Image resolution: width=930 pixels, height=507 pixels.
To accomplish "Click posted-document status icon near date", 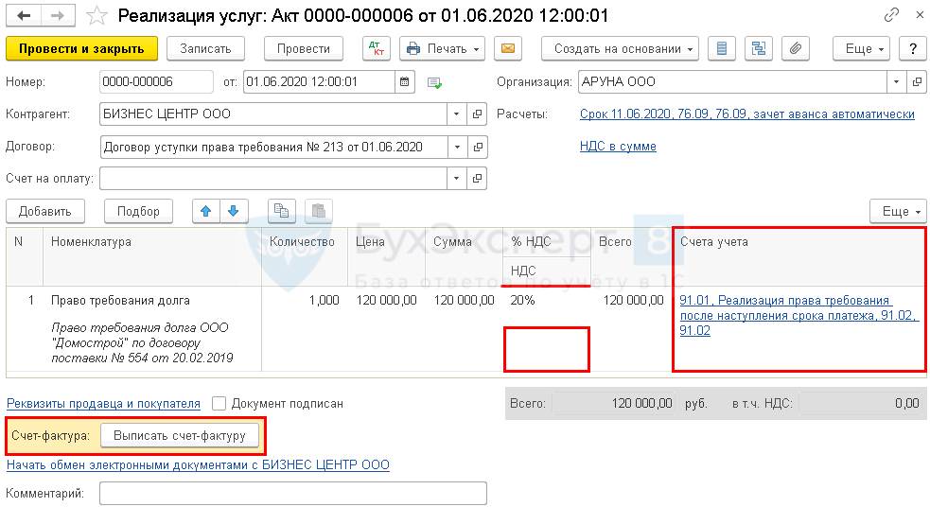I will coord(435,82).
